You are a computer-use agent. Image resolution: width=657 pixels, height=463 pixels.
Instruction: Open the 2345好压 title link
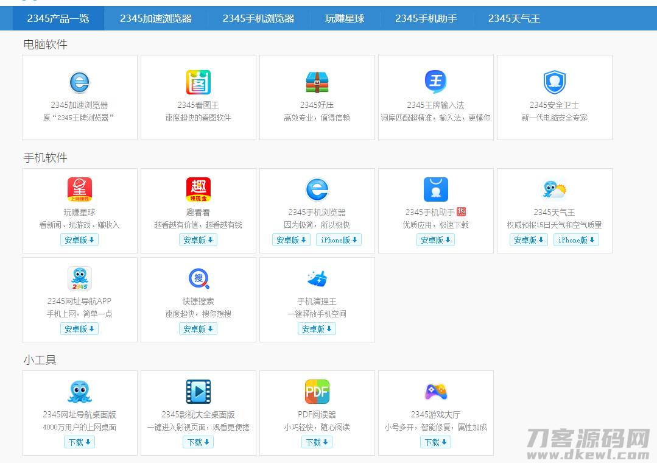pos(317,105)
